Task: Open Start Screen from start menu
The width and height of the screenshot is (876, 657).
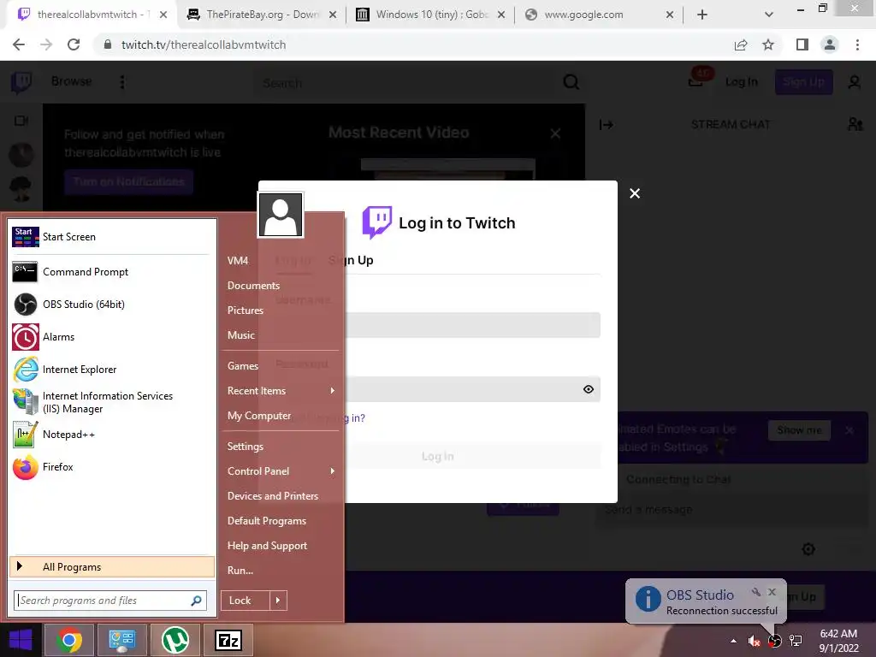Action: (x=110, y=237)
